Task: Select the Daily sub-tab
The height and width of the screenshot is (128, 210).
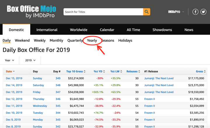Action: click(6, 40)
